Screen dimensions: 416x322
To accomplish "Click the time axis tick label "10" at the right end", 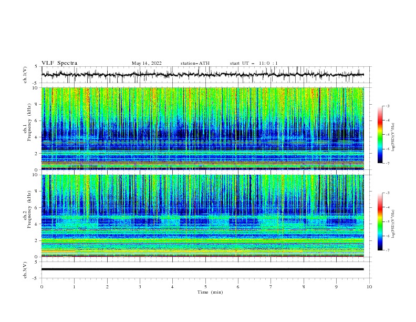I will (x=369, y=287).
